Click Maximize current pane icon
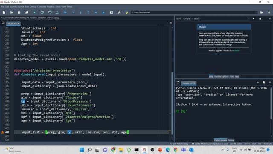The height and width of the screenshot is (154, 273). coord(111,12)
